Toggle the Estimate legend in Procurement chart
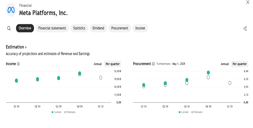 [x=197, y=112]
